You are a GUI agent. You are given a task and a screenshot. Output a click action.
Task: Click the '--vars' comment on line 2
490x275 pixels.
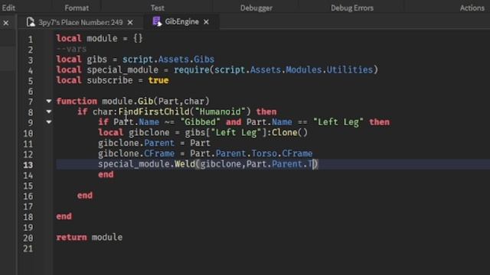(71, 49)
